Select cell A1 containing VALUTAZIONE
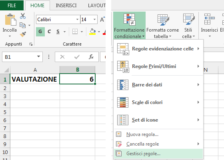The image size is (224, 160). (x=35, y=79)
